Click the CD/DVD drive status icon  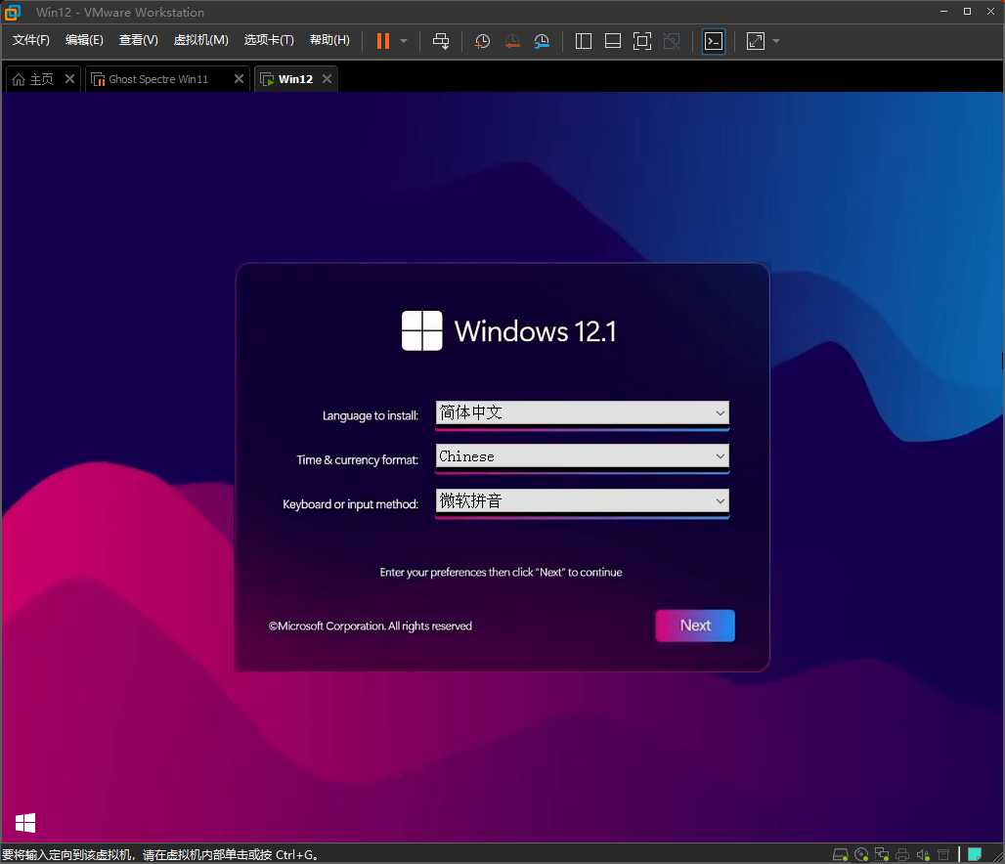click(861, 854)
